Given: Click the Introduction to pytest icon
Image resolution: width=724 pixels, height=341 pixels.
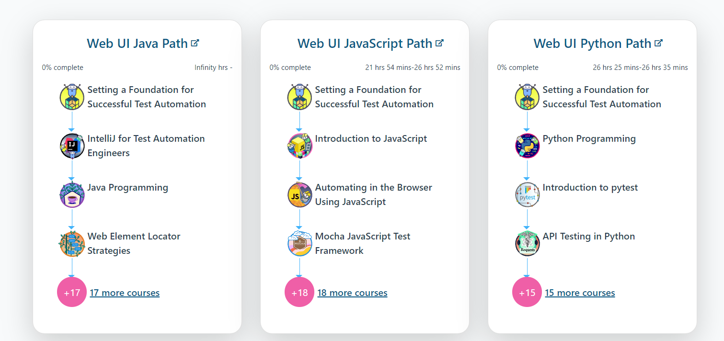Looking at the screenshot, I should (x=527, y=195).
